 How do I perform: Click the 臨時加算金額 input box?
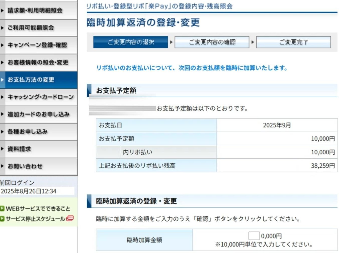254,236
